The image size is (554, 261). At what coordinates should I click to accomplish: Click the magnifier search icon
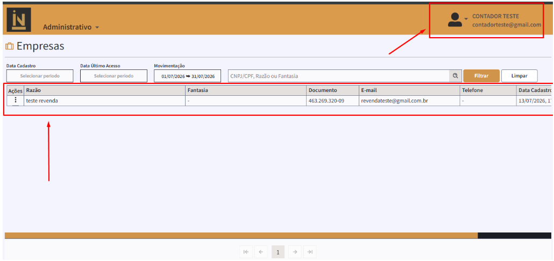click(x=456, y=76)
